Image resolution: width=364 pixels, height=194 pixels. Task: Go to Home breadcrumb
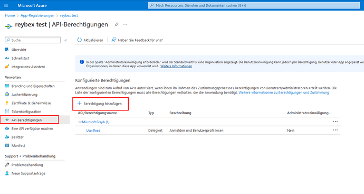pos(9,15)
